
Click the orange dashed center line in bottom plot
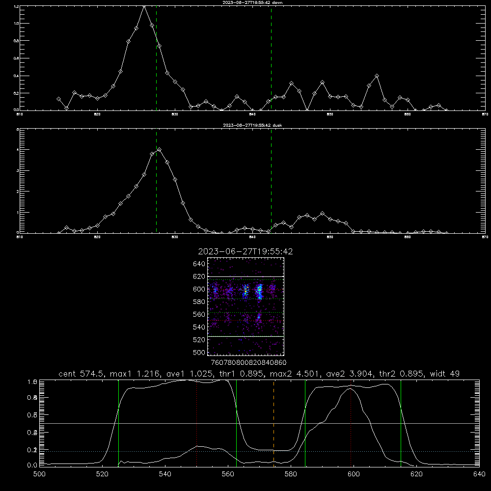click(x=273, y=423)
